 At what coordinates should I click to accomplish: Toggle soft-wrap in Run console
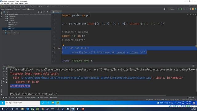[x=7, y=74]
